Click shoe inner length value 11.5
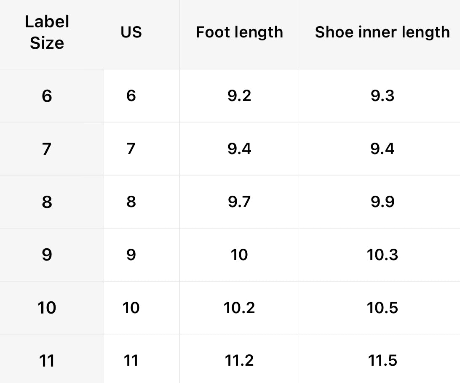 point(382,361)
